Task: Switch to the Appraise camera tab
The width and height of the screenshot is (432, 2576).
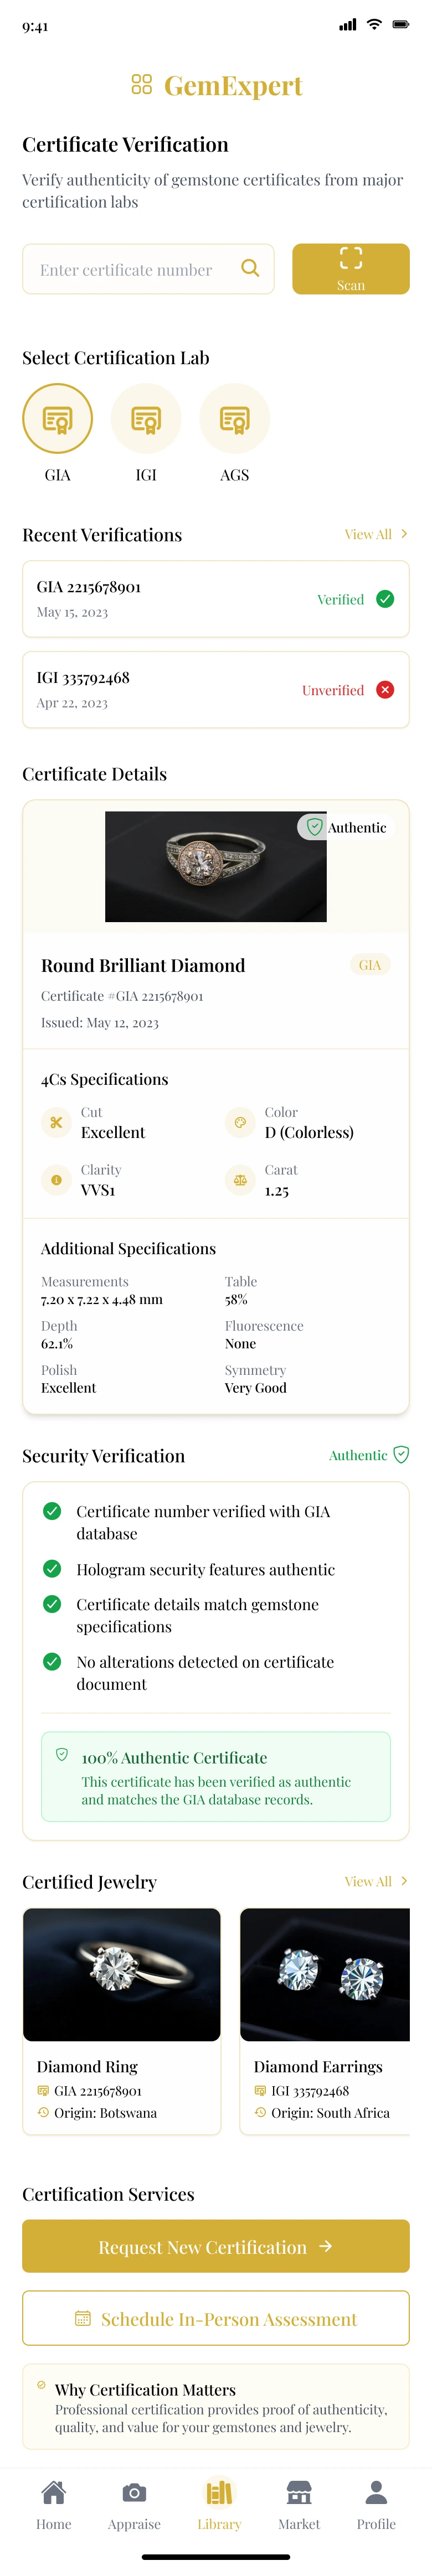Action: [134, 2504]
